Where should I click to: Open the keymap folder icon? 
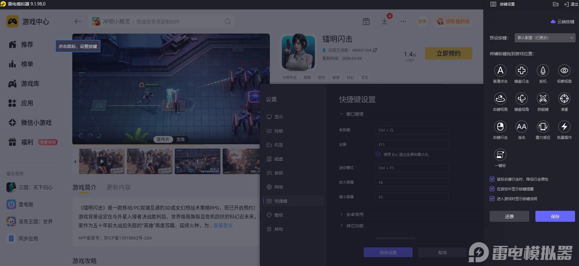(x=556, y=4)
